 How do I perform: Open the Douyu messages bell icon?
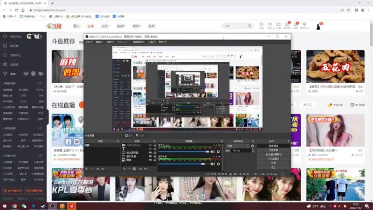[x=296, y=24]
